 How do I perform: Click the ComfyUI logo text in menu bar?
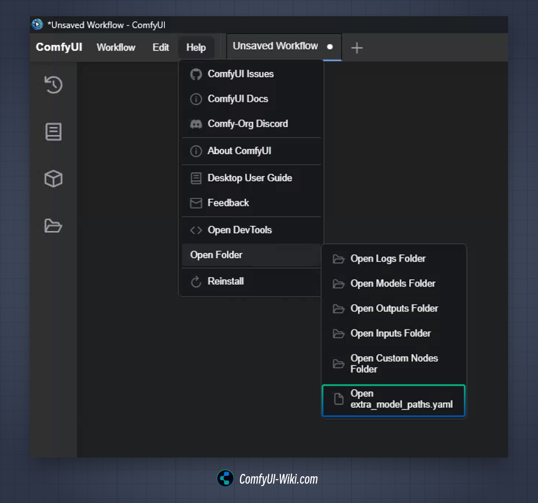pyautogui.click(x=59, y=47)
